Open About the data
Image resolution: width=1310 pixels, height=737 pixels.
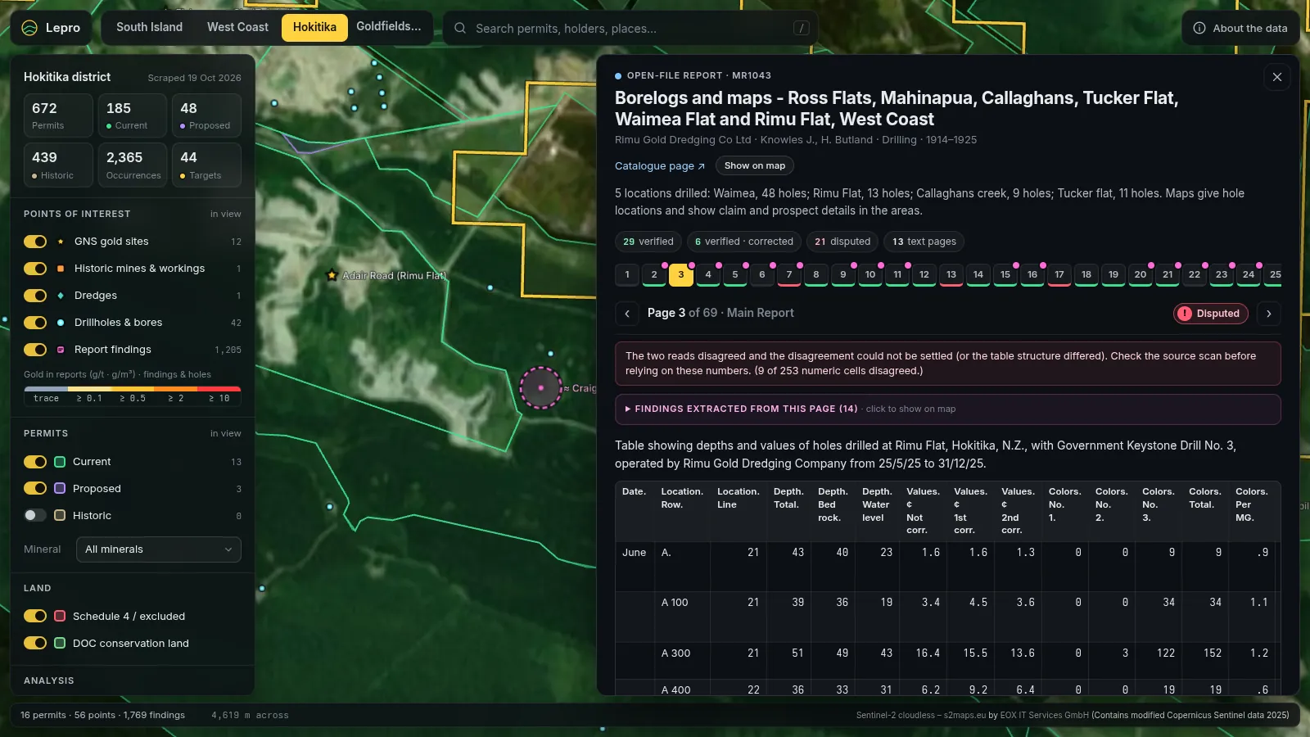[x=1241, y=28]
